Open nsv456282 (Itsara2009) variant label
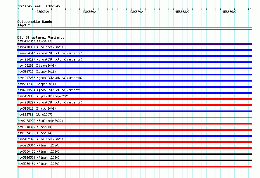260x178 pixels. click(37, 65)
